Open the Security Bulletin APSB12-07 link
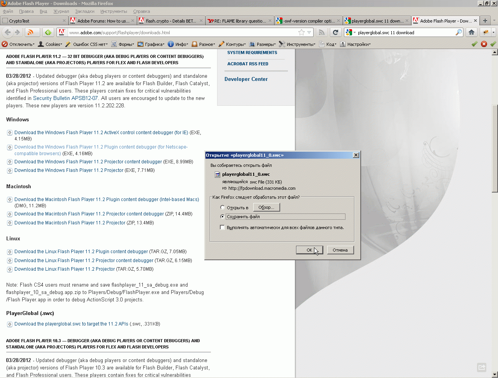The height and width of the screenshot is (378, 498). click(65, 98)
